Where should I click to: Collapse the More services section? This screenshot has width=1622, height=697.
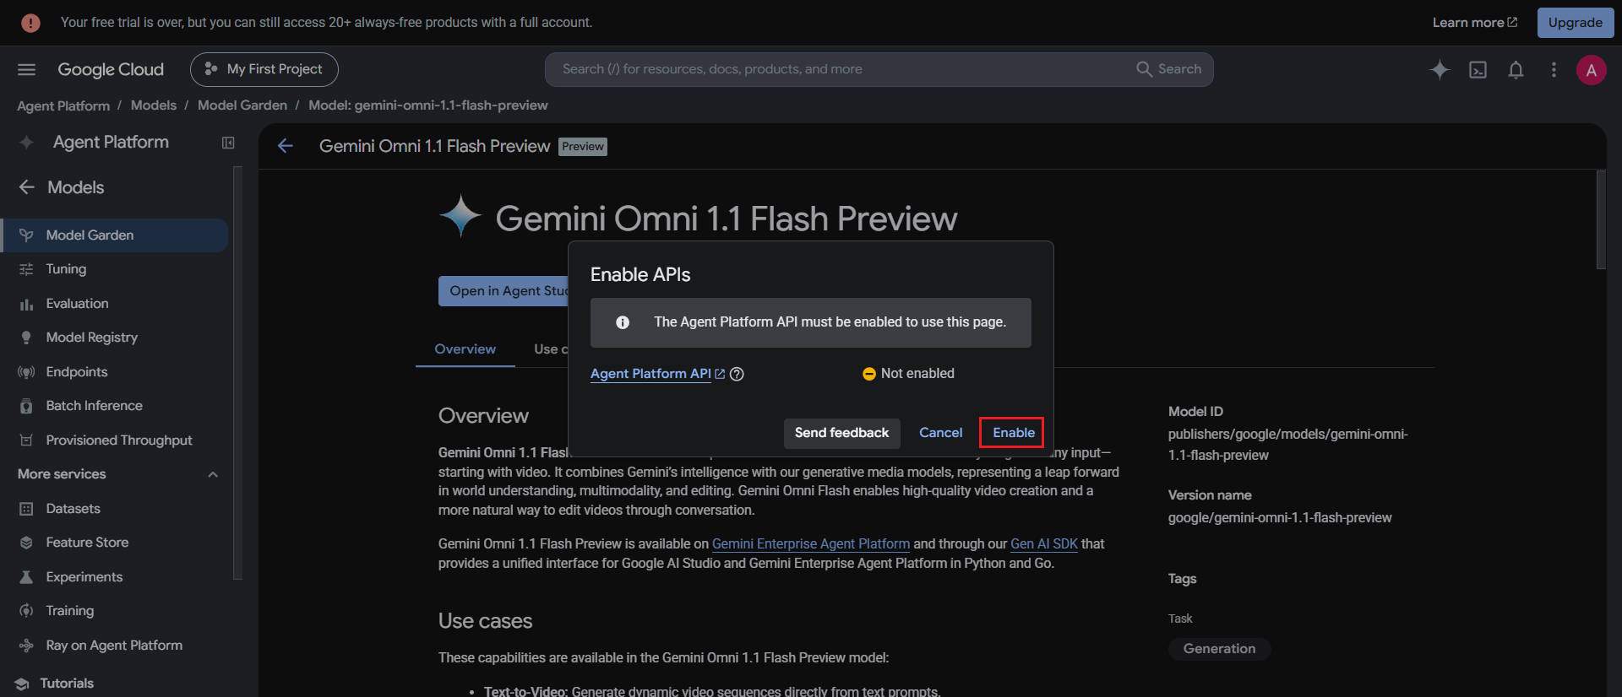click(x=213, y=474)
